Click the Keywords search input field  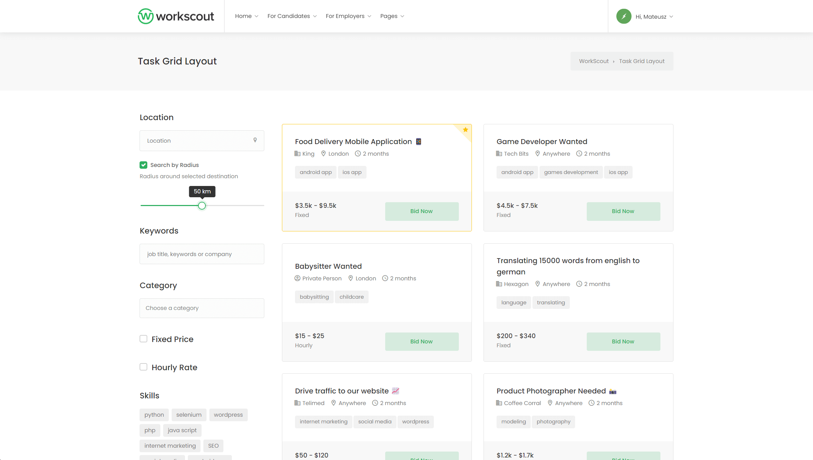click(x=202, y=254)
